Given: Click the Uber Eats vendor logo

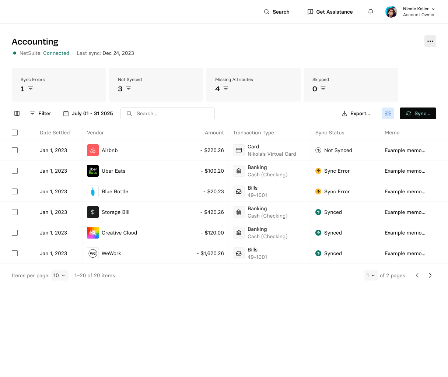Looking at the screenshot, I should point(93,171).
